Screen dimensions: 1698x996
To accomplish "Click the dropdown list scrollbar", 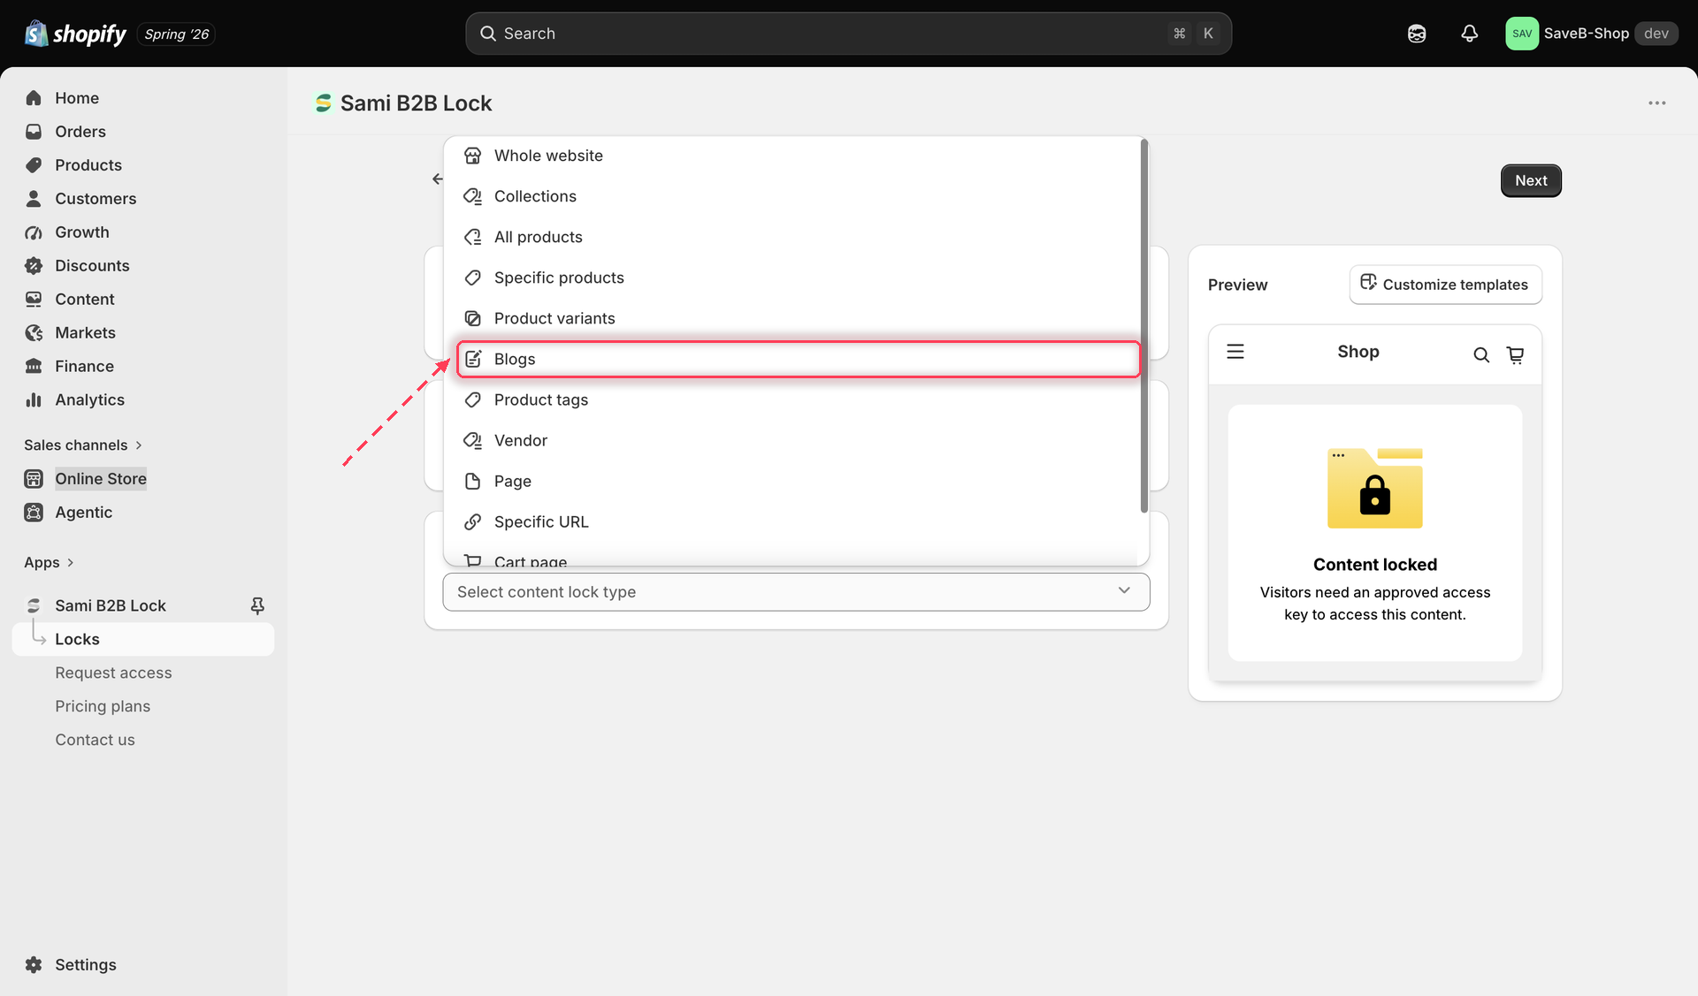I will pos(1143,325).
